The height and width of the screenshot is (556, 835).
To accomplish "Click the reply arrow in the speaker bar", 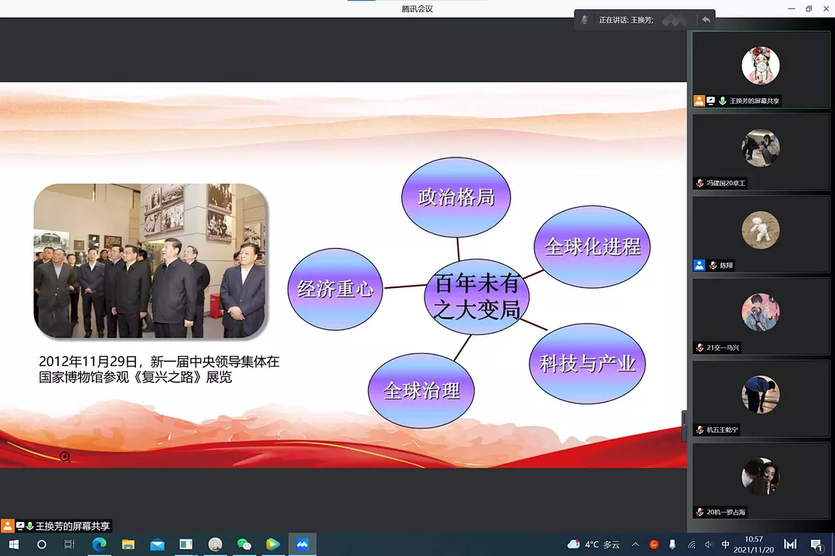I will tap(705, 20).
